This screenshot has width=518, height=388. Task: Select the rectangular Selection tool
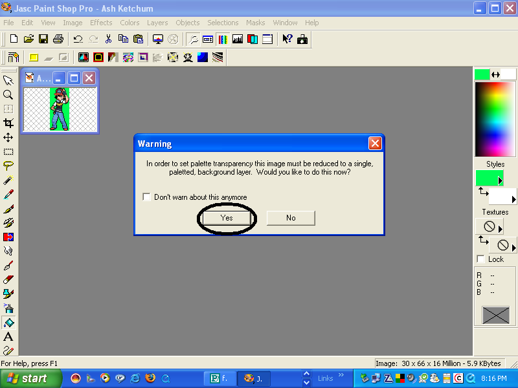(x=8, y=151)
